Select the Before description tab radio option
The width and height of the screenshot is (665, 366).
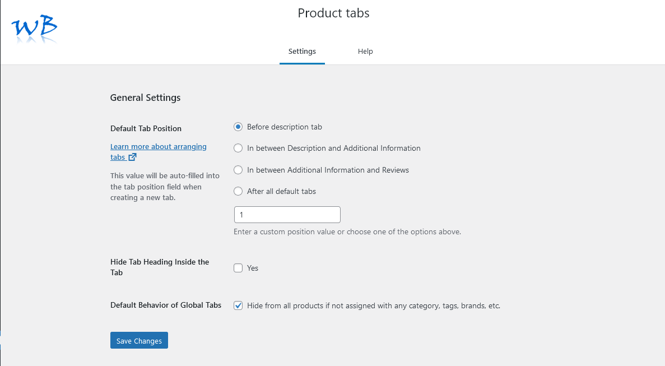pos(238,127)
